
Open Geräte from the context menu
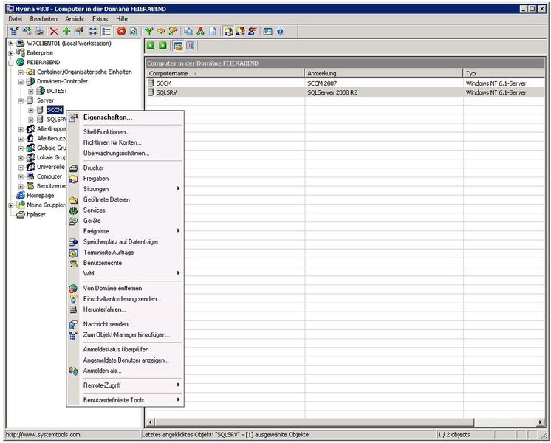coord(125,221)
